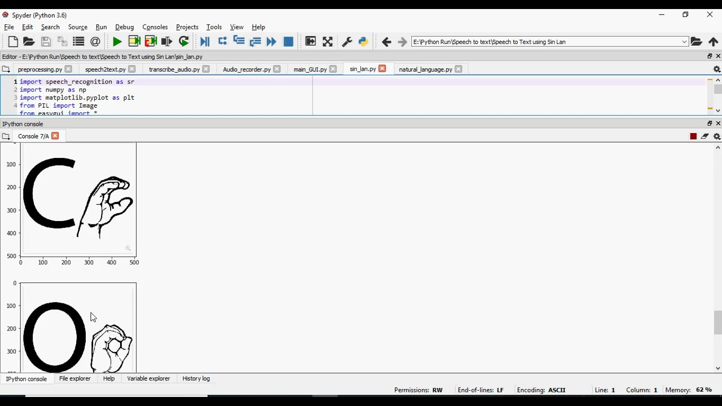Open the Tools menu

pos(214,27)
